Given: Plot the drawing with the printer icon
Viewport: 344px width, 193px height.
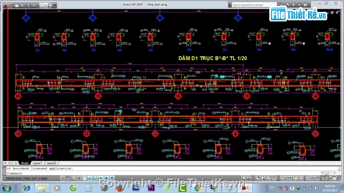Looking at the screenshot, I should (x=50, y=5).
